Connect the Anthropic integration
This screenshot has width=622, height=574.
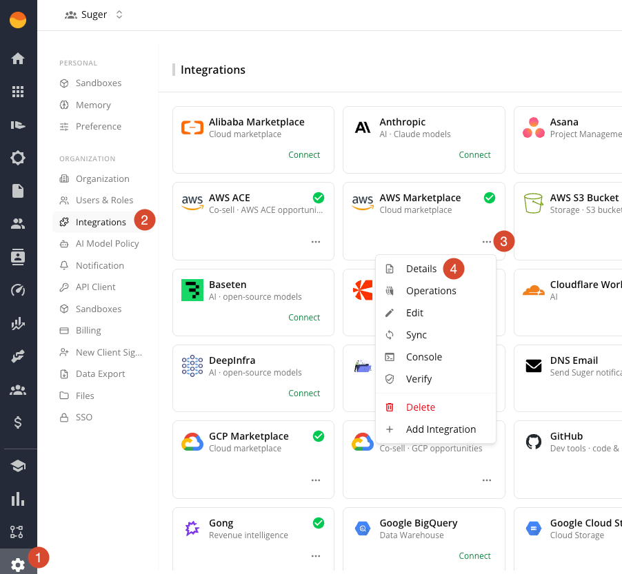click(474, 154)
